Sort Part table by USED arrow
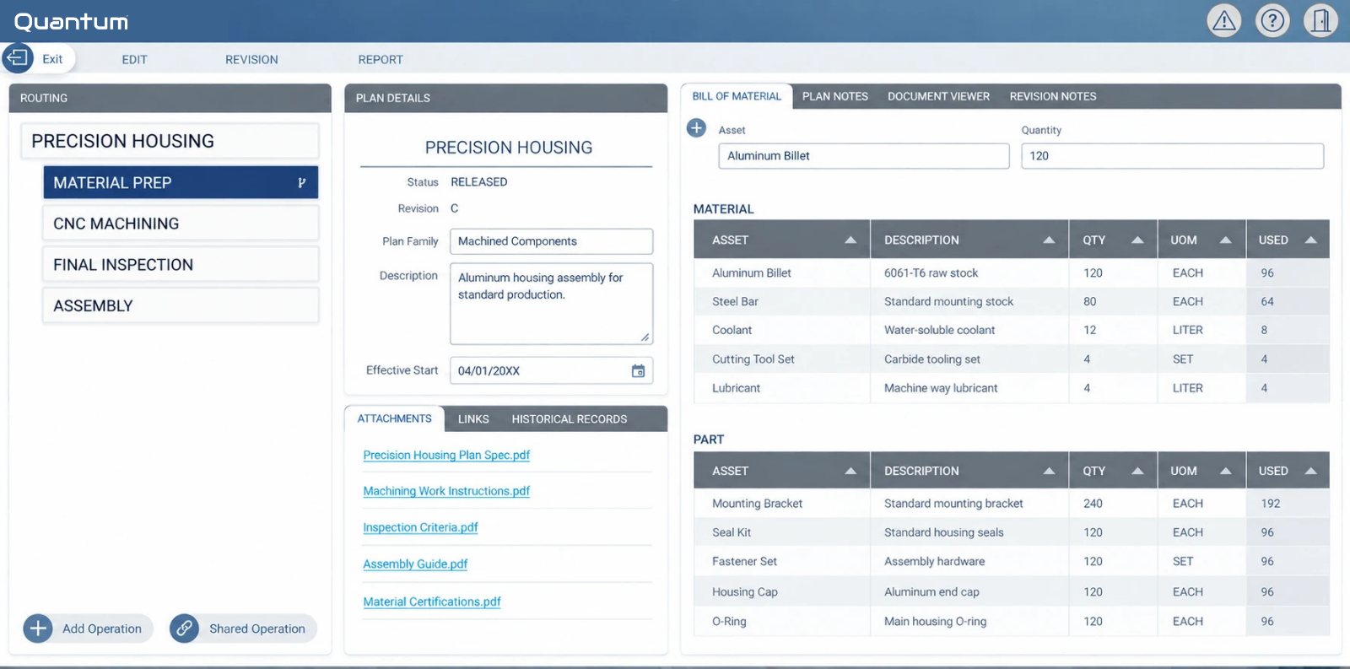 pos(1310,471)
